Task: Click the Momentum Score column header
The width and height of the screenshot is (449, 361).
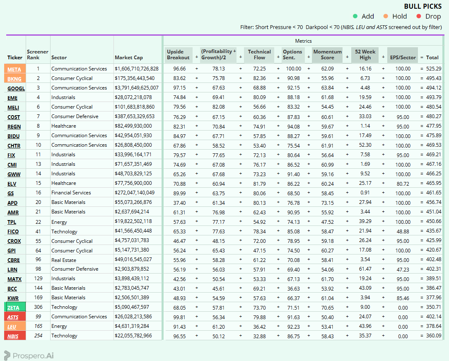Action: [x=327, y=54]
